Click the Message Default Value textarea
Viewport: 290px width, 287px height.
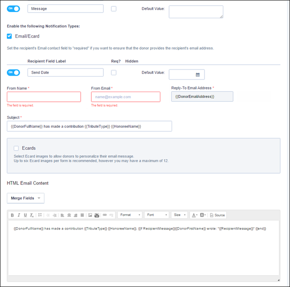[x=196, y=12]
